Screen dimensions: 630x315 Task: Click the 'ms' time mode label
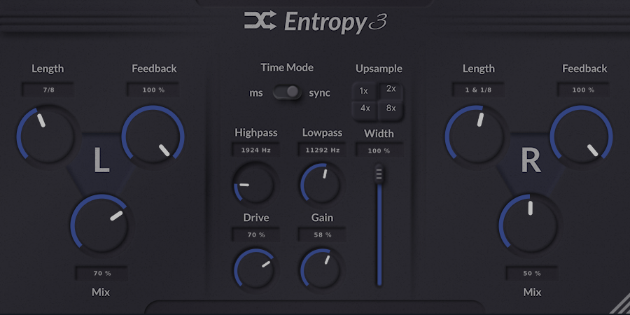(x=256, y=93)
